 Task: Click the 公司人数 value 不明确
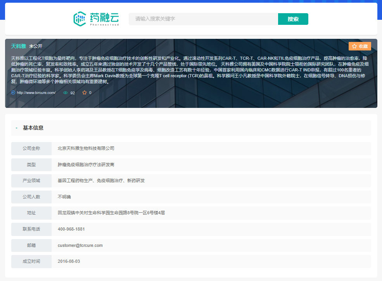pyautogui.click(x=64, y=197)
